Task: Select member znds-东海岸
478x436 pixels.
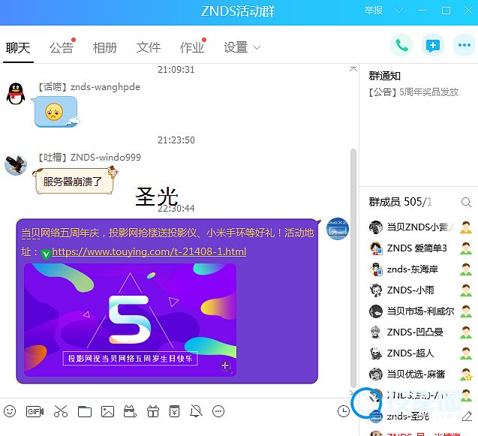Action: point(420,269)
